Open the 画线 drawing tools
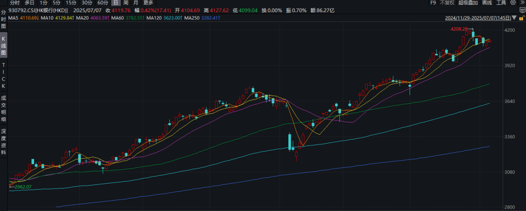This screenshot has height=211, width=526. [x=487, y=3]
